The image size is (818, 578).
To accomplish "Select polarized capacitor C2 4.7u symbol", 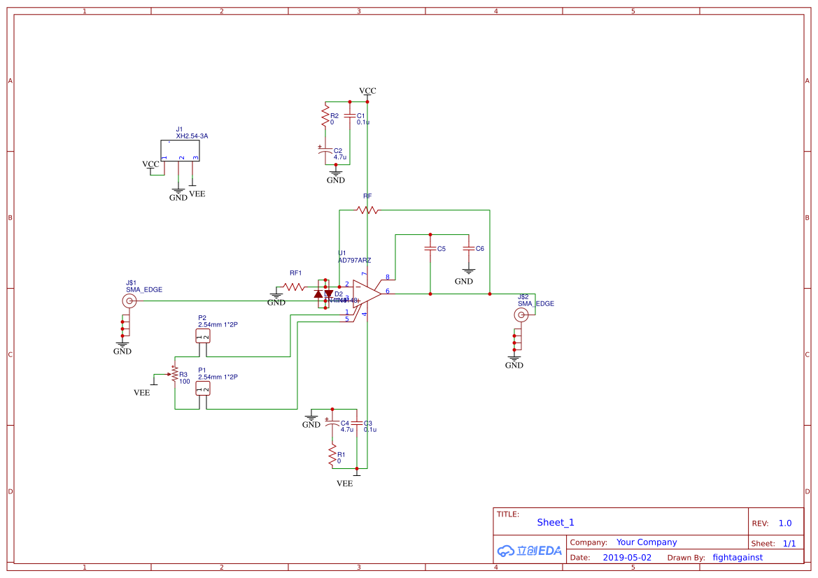I will coord(325,150).
